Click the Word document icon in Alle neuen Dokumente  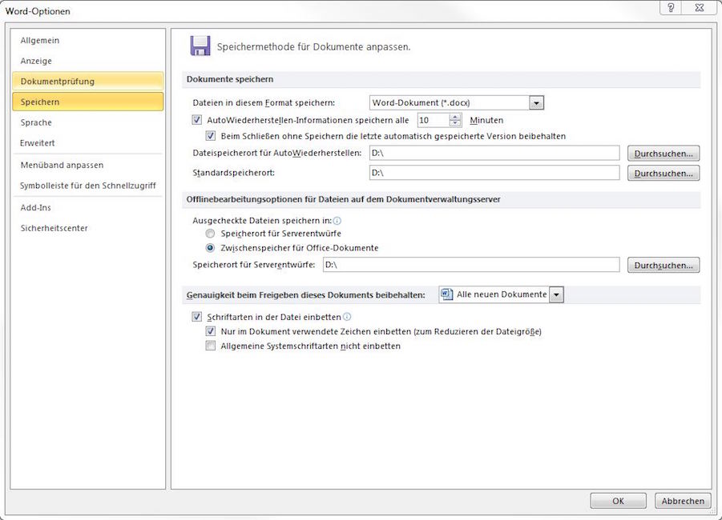click(446, 294)
